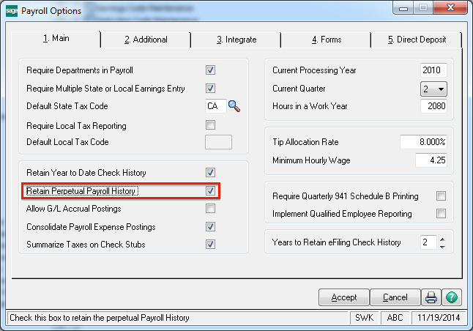Click the Current Processing Year field
Image resolution: width=473 pixels, height=331 pixels.
pyautogui.click(x=433, y=70)
